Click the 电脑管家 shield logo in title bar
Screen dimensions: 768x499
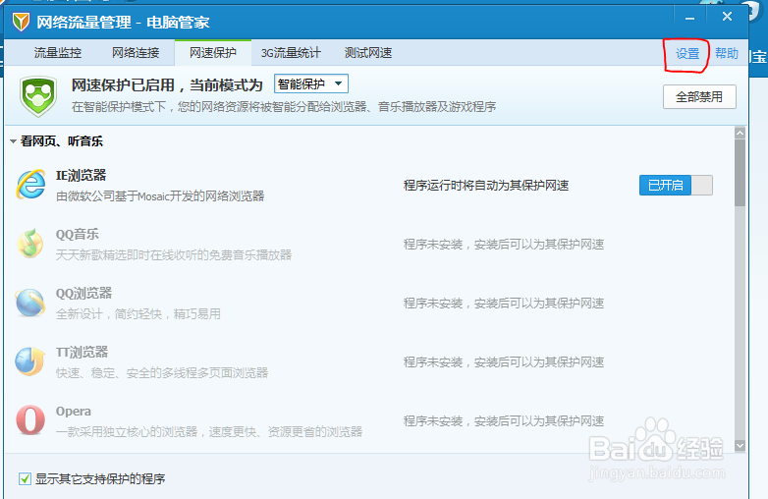pyautogui.click(x=21, y=22)
